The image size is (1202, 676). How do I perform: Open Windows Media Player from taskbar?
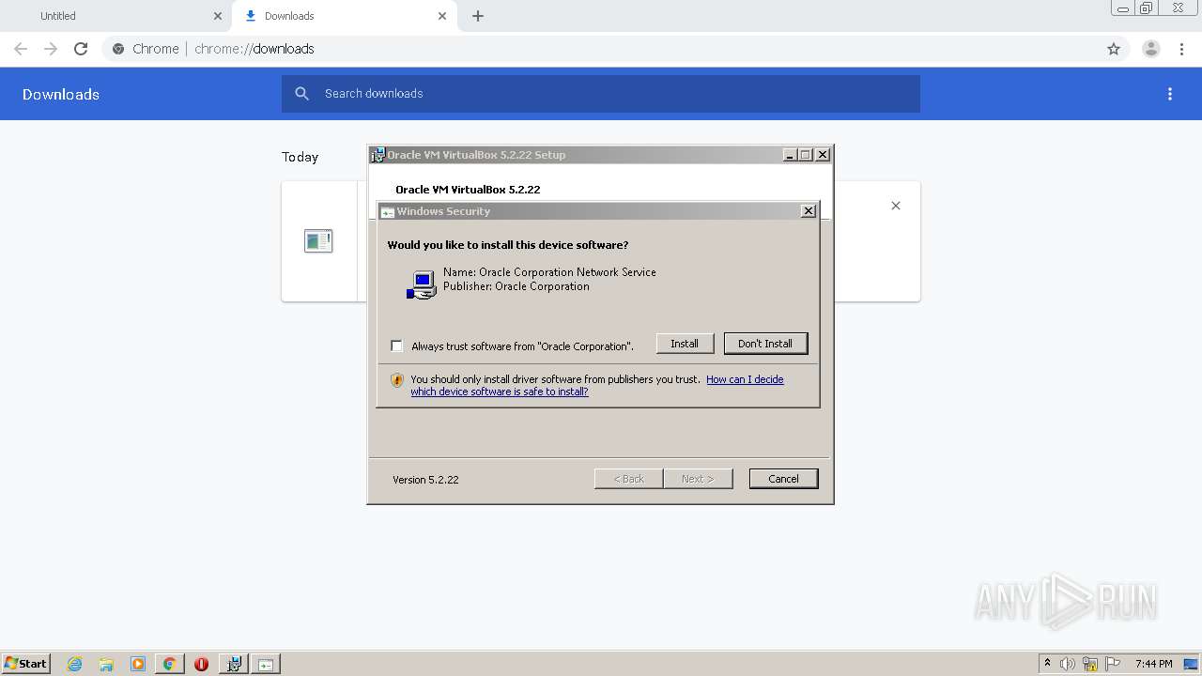138,664
